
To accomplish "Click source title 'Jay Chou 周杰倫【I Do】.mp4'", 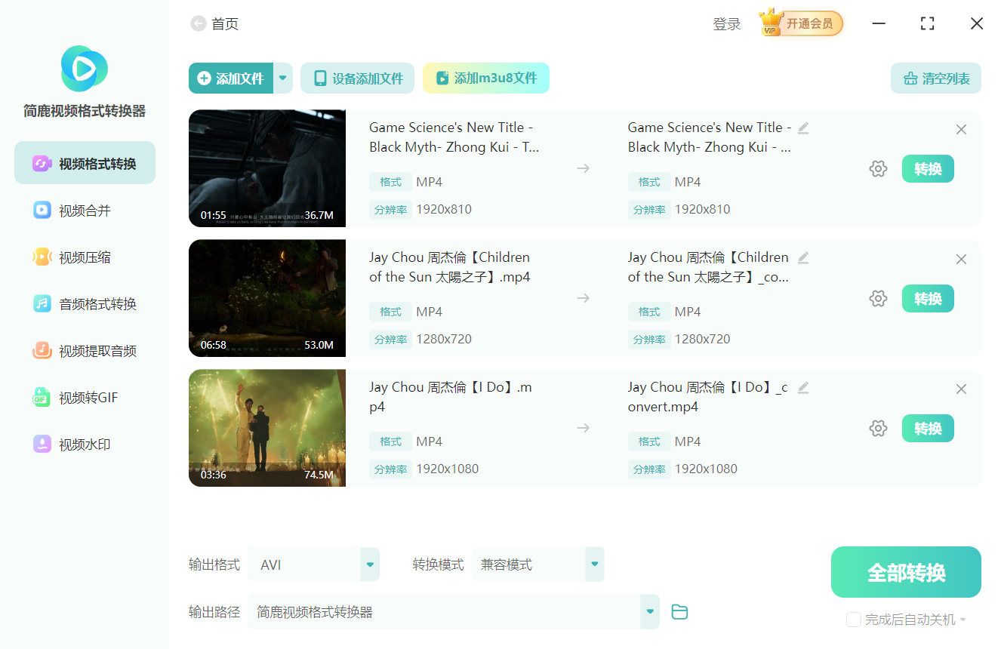I will point(451,397).
